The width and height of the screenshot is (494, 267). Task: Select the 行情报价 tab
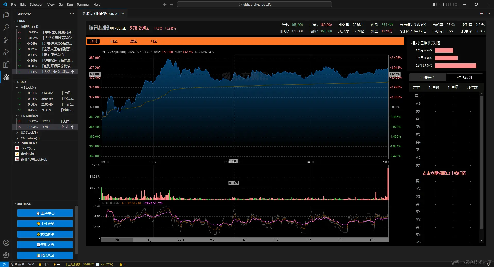(x=428, y=78)
